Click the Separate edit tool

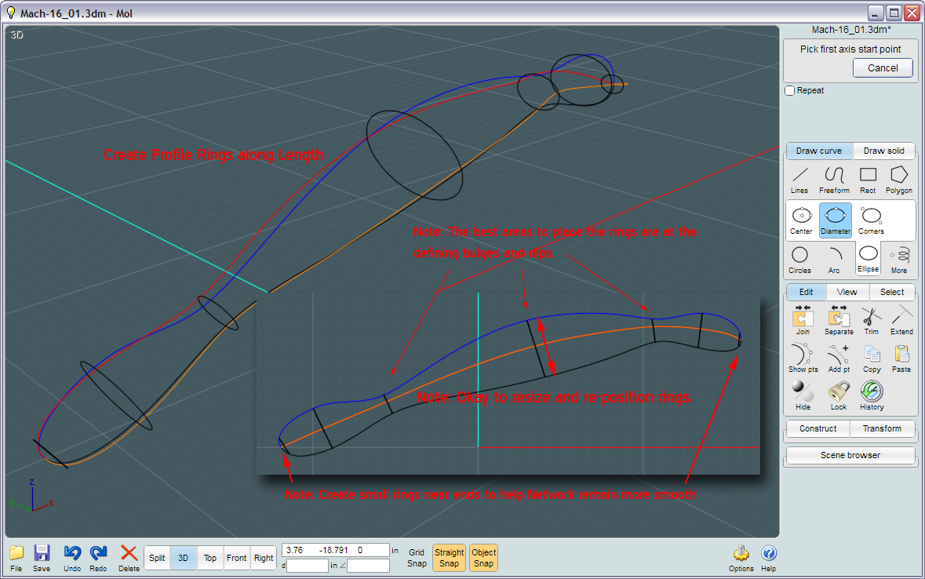click(x=838, y=320)
